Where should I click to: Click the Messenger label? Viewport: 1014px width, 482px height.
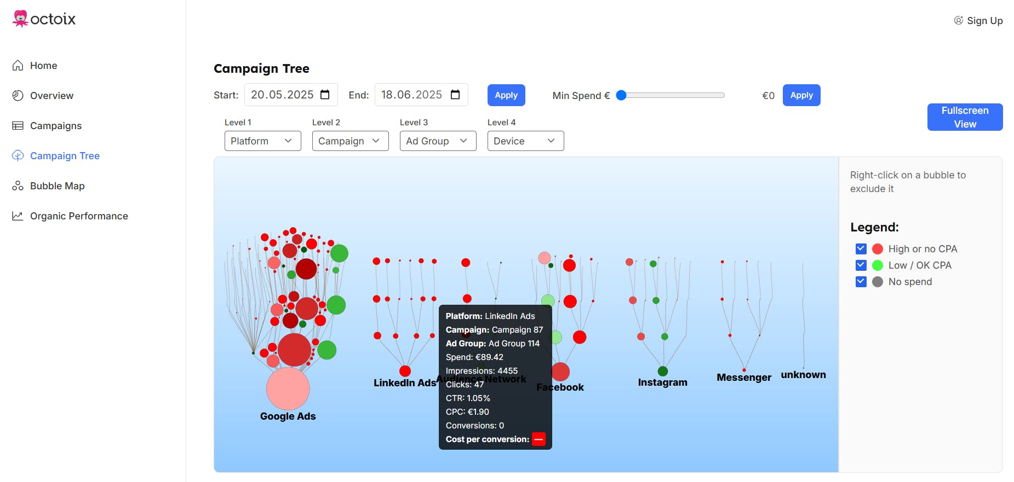click(x=744, y=378)
